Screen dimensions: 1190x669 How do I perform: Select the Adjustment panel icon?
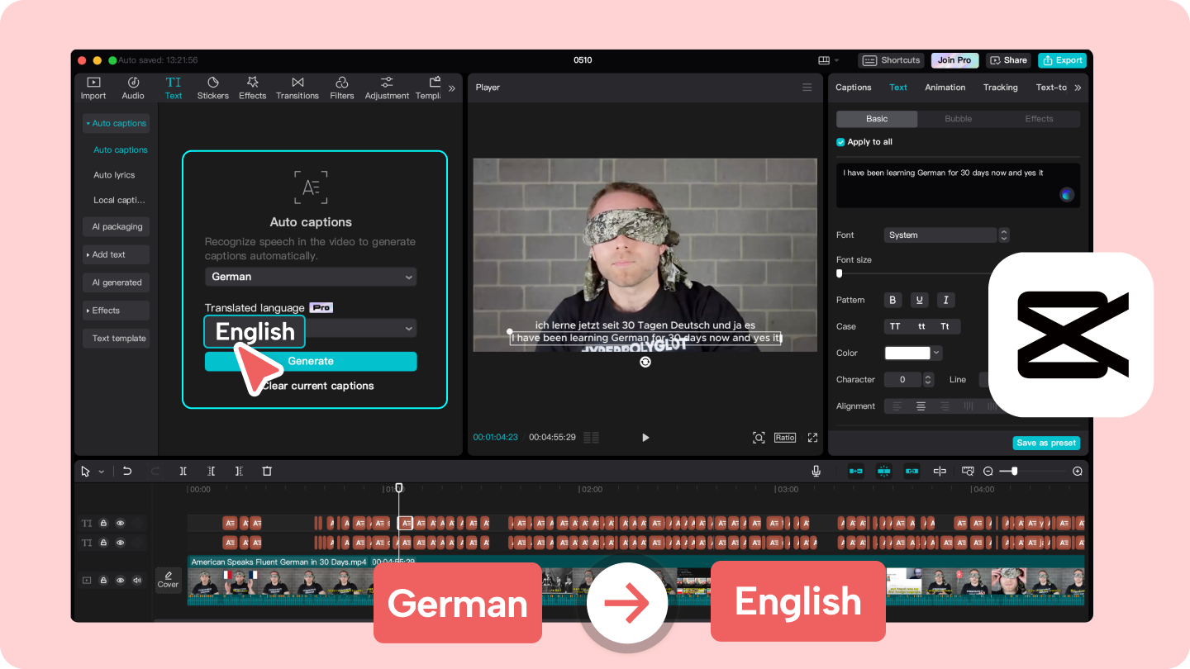pyautogui.click(x=386, y=87)
